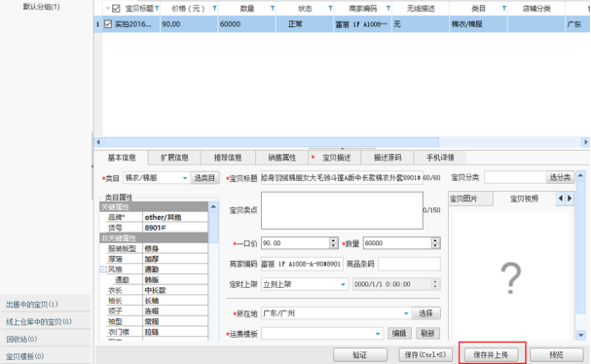Click the question mark image placeholder
The image size is (591, 364).
click(511, 278)
